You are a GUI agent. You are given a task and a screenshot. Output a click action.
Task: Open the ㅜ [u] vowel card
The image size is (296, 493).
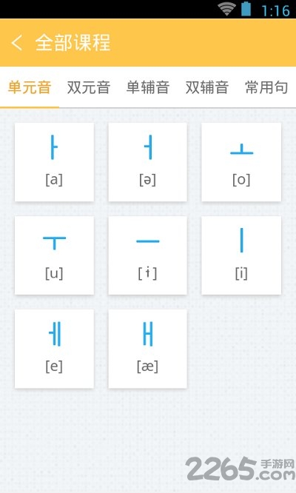pyautogui.click(x=54, y=255)
